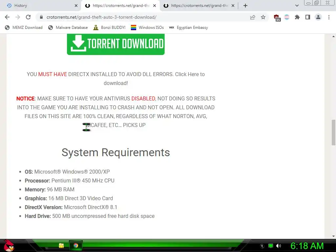The width and height of the screenshot is (336, 252).
Task: Click the address bar URL
Action: point(101,17)
